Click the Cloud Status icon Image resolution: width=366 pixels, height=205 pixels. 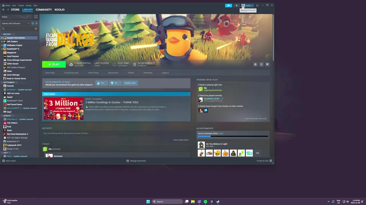pos(71,64)
